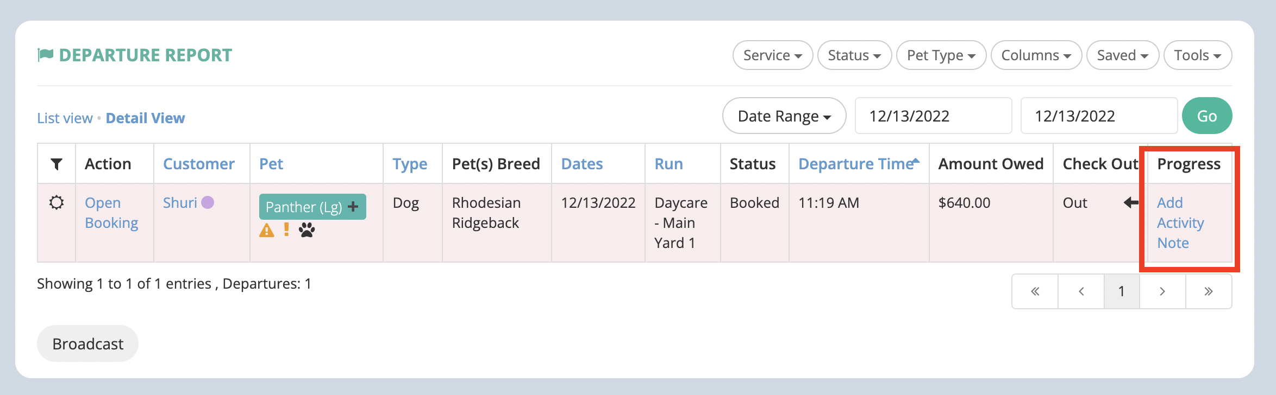Open the gear action icon for Shuri's row
This screenshot has height=395, width=1276.
[x=57, y=203]
